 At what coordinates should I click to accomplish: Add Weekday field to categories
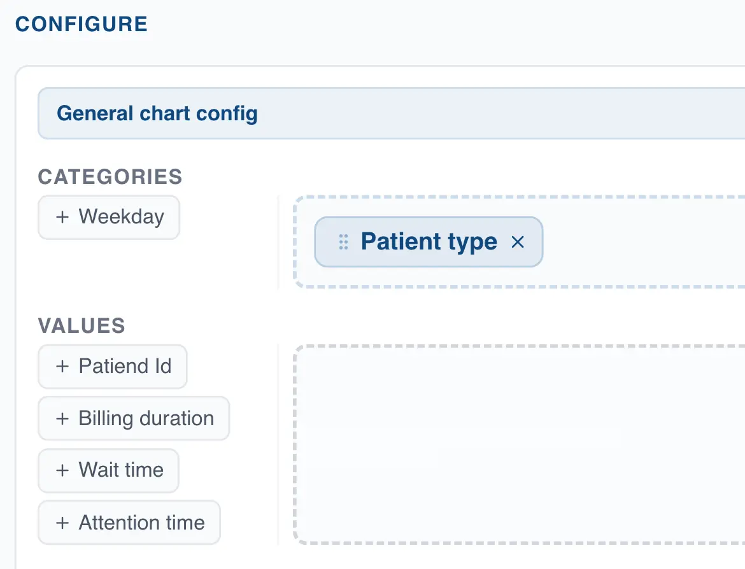click(x=109, y=217)
